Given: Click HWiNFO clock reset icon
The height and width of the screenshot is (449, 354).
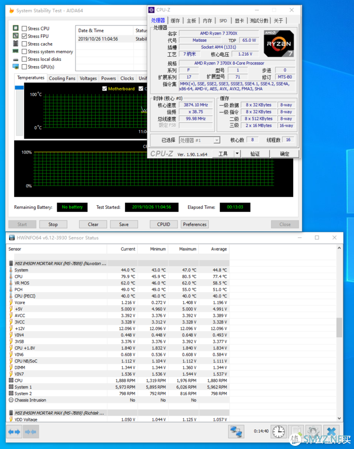Looking at the screenshot, I should click(x=279, y=431).
